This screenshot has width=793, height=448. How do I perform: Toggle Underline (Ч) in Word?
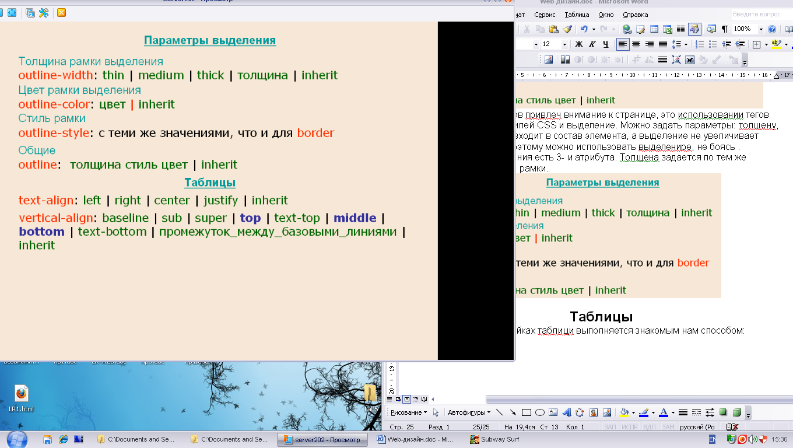[x=606, y=44]
